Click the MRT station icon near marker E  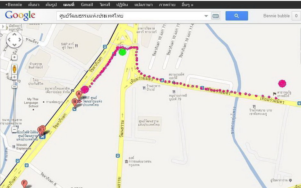point(42,136)
